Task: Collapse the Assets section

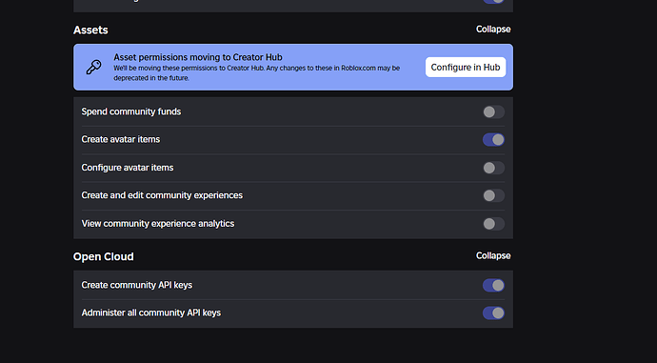Action: [493, 30]
